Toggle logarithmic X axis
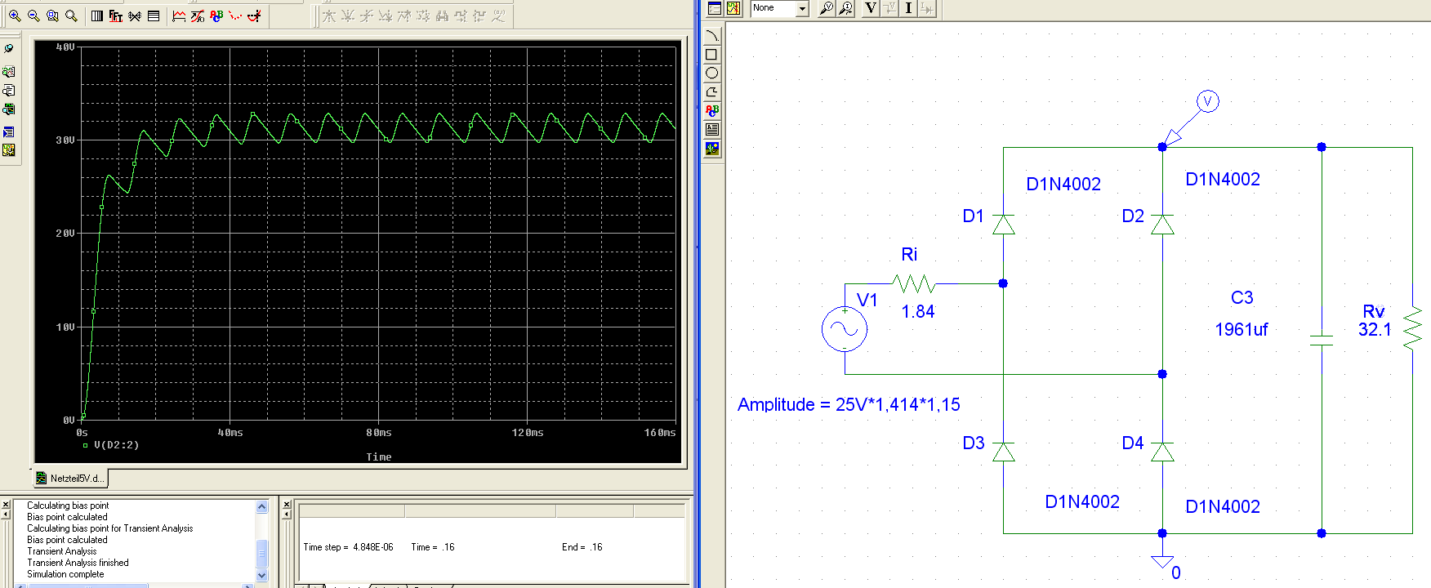 pyautogui.click(x=97, y=16)
